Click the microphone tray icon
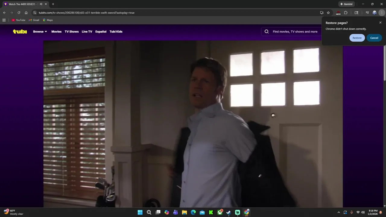 [x=352, y=212]
